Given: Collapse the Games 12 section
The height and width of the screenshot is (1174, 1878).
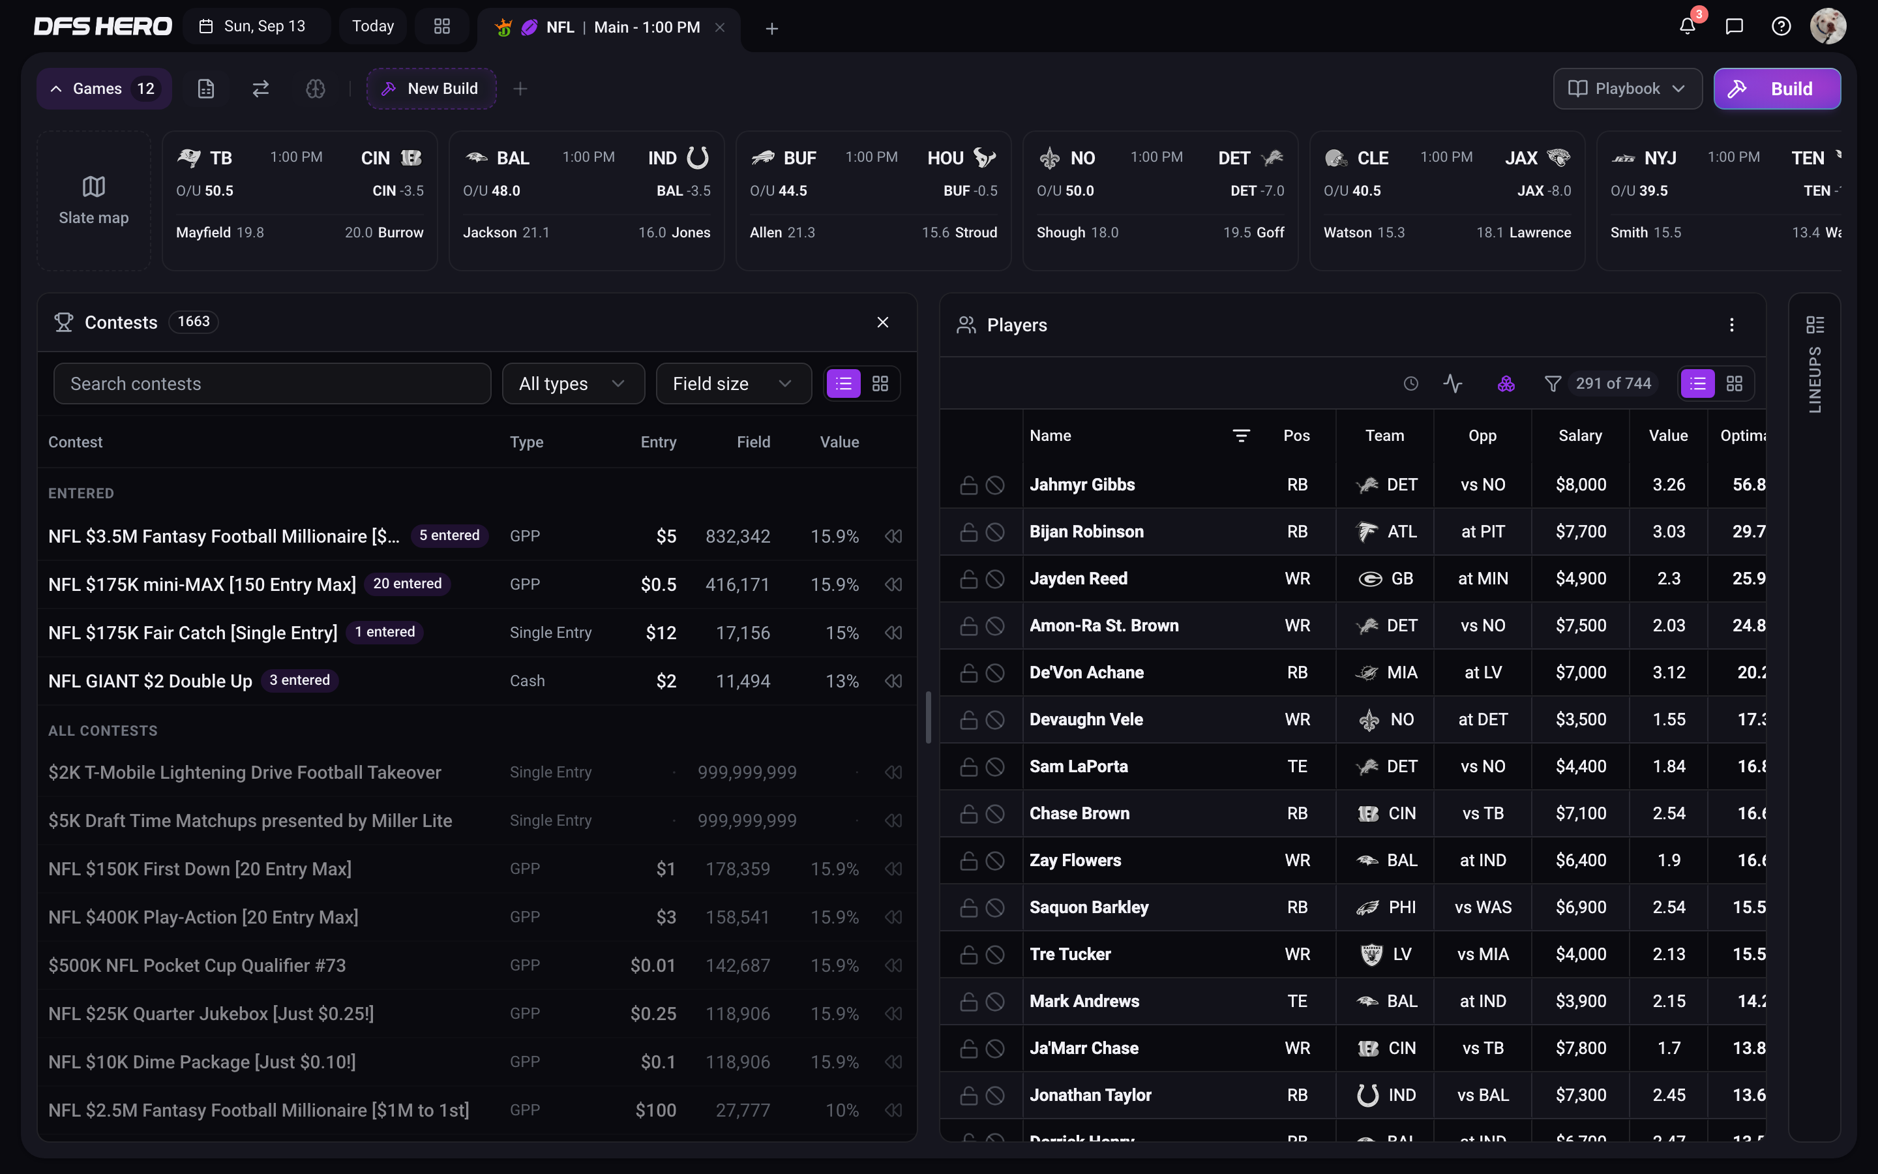Looking at the screenshot, I should (x=104, y=89).
